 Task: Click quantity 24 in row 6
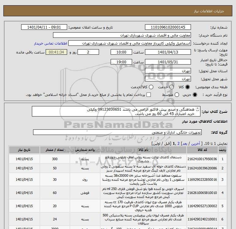tap(55, 219)
